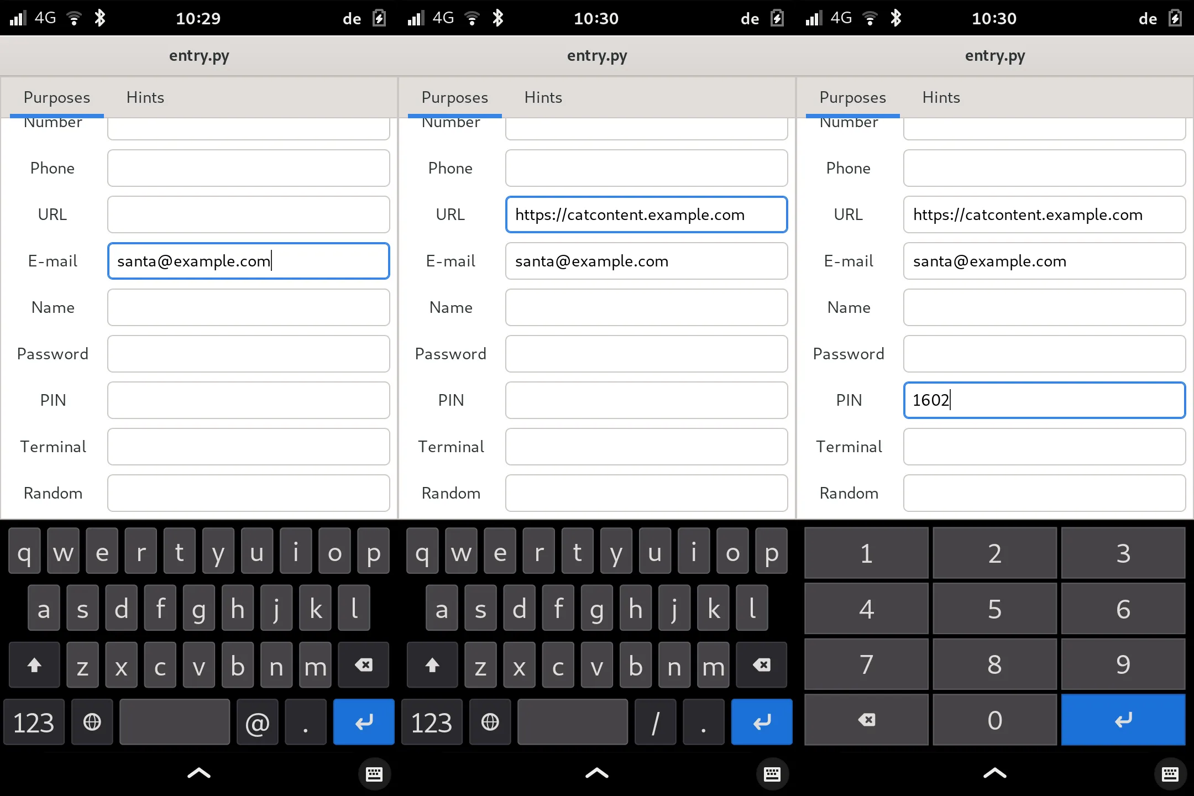Screen dimensions: 1194x796
Task: Hit the blue enter key on the numeric keypad
Action: [1123, 720]
